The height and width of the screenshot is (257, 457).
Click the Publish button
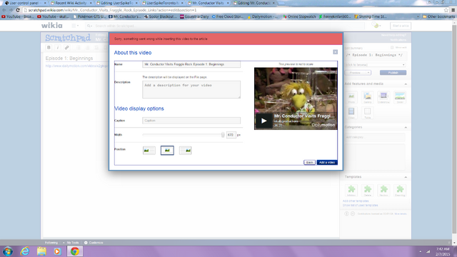[x=393, y=73]
